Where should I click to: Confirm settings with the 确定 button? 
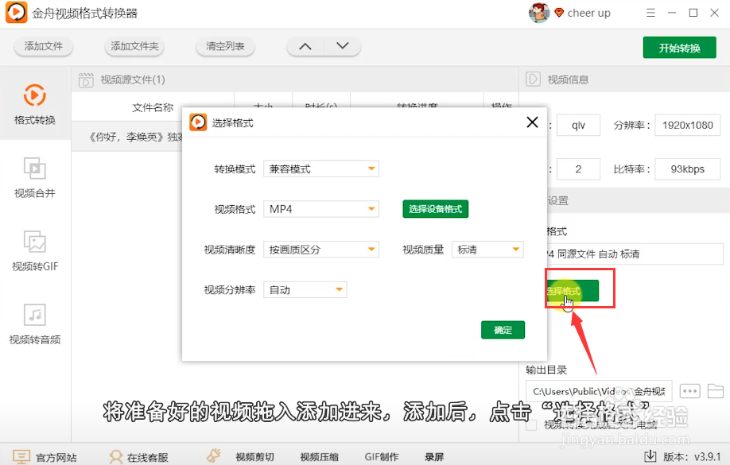[x=503, y=329]
